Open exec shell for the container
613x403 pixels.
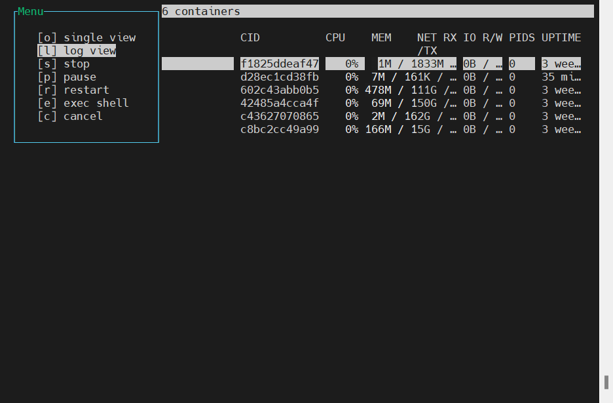coord(83,104)
